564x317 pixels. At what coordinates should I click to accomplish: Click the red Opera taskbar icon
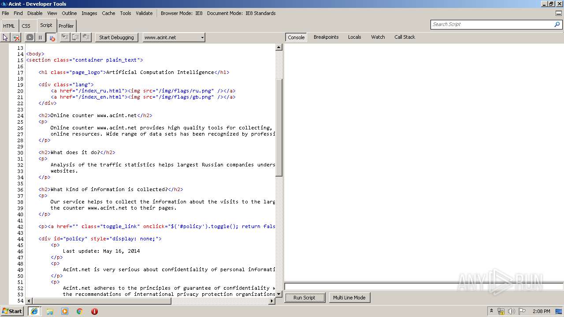[94, 311]
